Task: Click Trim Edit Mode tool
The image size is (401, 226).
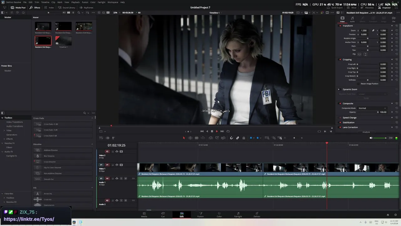Action: 190,138
